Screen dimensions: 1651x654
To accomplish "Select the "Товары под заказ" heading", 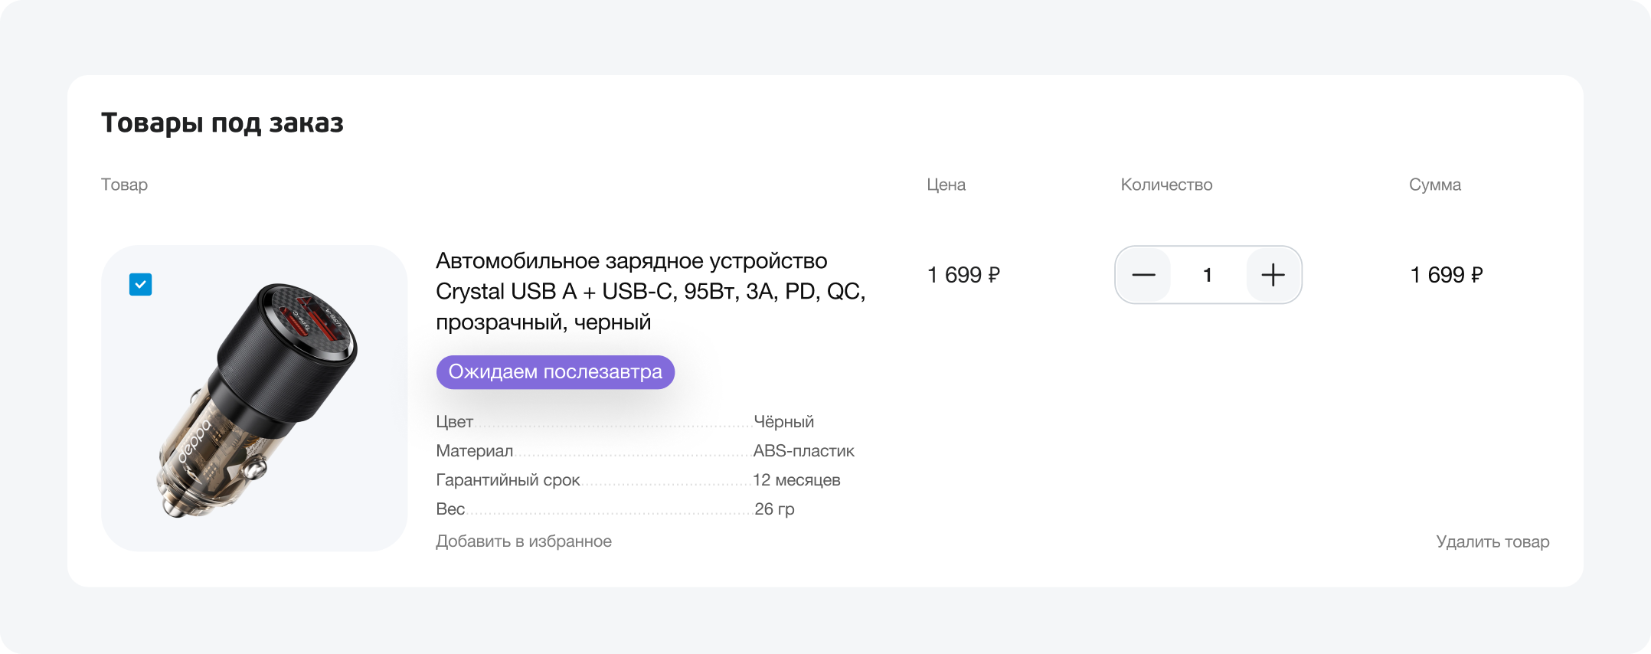I will point(222,123).
